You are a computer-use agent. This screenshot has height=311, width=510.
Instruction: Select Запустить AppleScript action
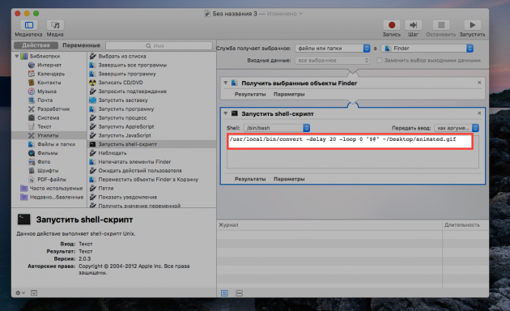tap(126, 126)
